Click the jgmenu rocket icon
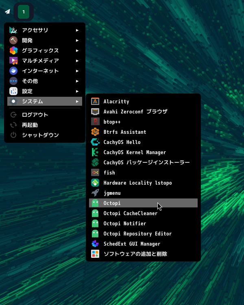 (x=95, y=193)
